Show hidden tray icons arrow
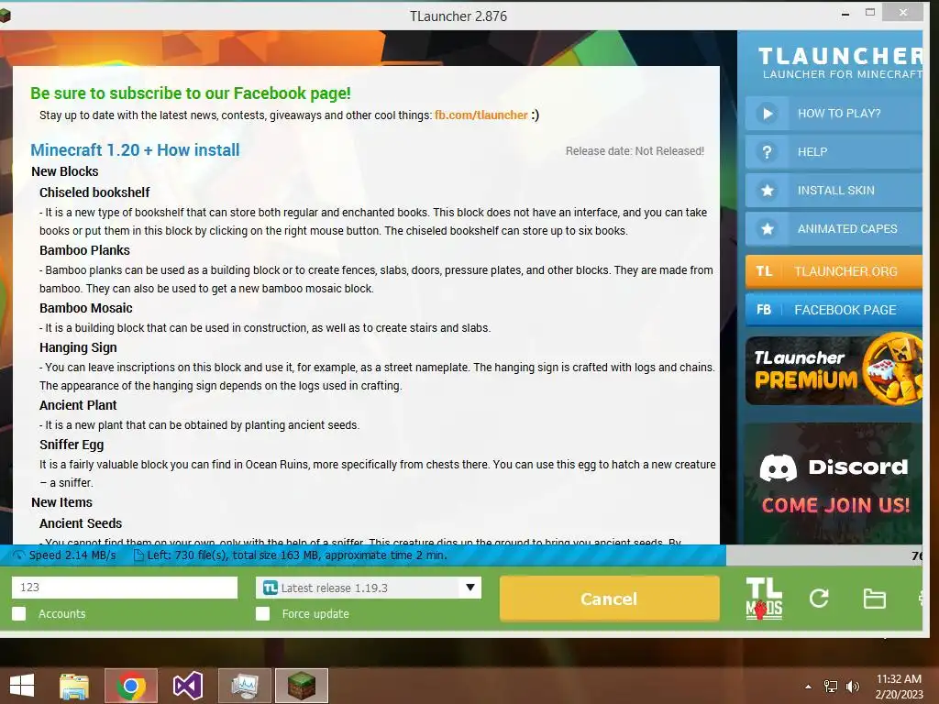The image size is (939, 704). pos(808,687)
